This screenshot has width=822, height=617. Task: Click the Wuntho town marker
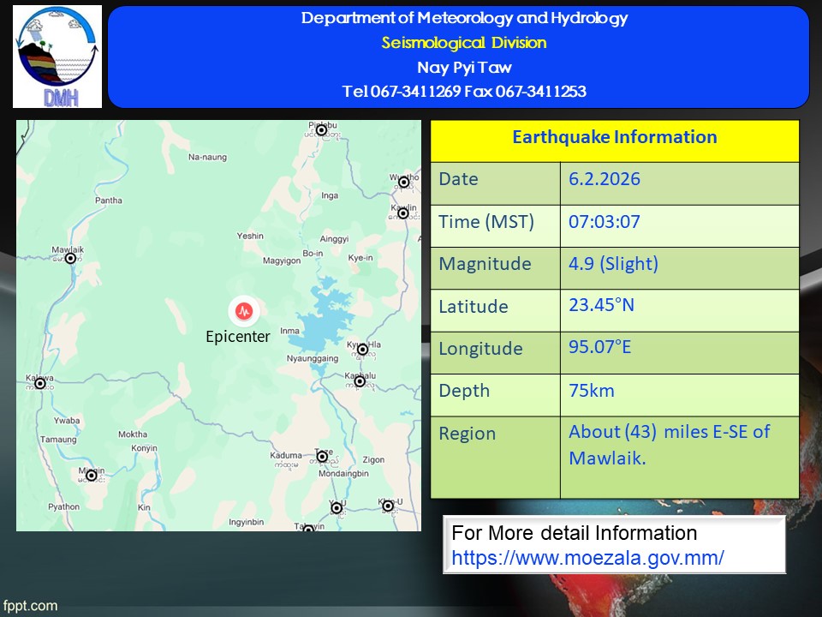click(404, 182)
